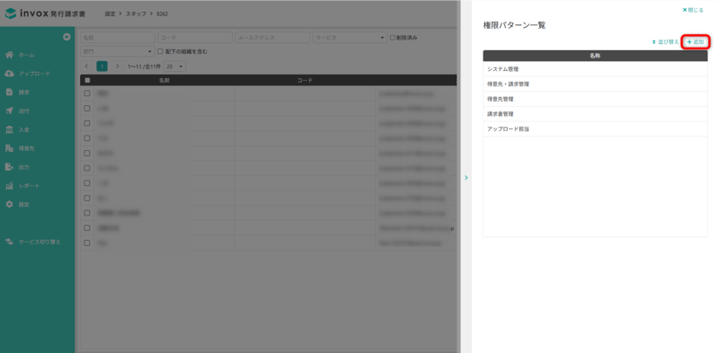Click the サービス切り替え switch icon
The image size is (719, 353).
(x=9, y=242)
